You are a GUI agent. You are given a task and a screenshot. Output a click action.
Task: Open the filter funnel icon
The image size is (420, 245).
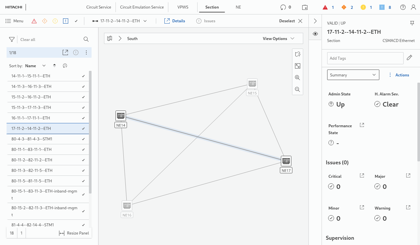click(x=12, y=39)
